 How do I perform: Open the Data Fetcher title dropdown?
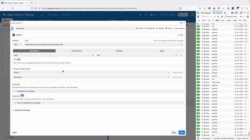[x=17, y=23]
